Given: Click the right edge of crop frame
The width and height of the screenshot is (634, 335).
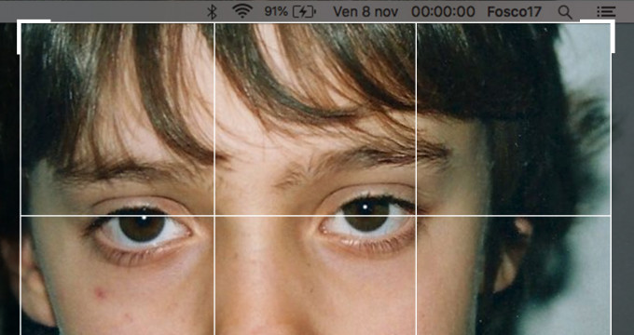Looking at the screenshot, I should coord(611,179).
